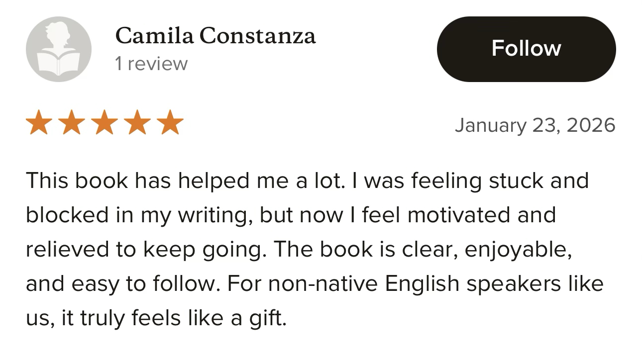Click Camila Constanza's profile avatar
This screenshot has width=642, height=362.
(x=59, y=49)
